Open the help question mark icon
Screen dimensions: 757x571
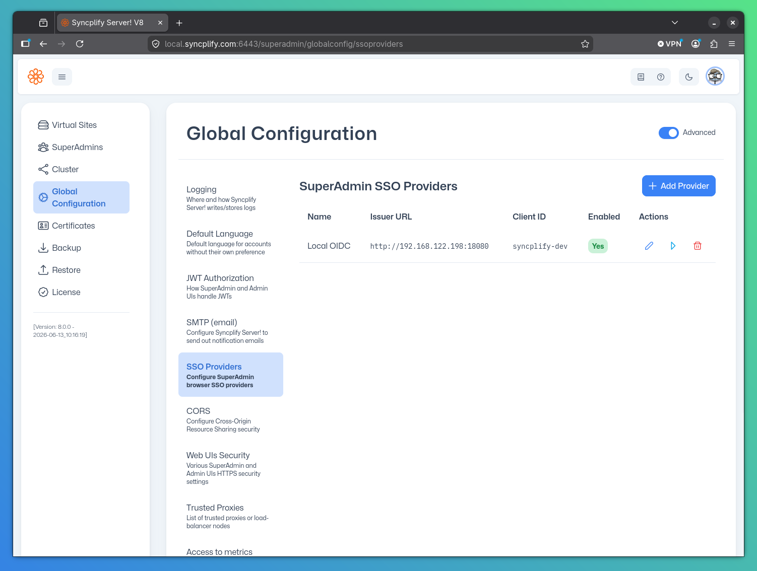pyautogui.click(x=661, y=77)
